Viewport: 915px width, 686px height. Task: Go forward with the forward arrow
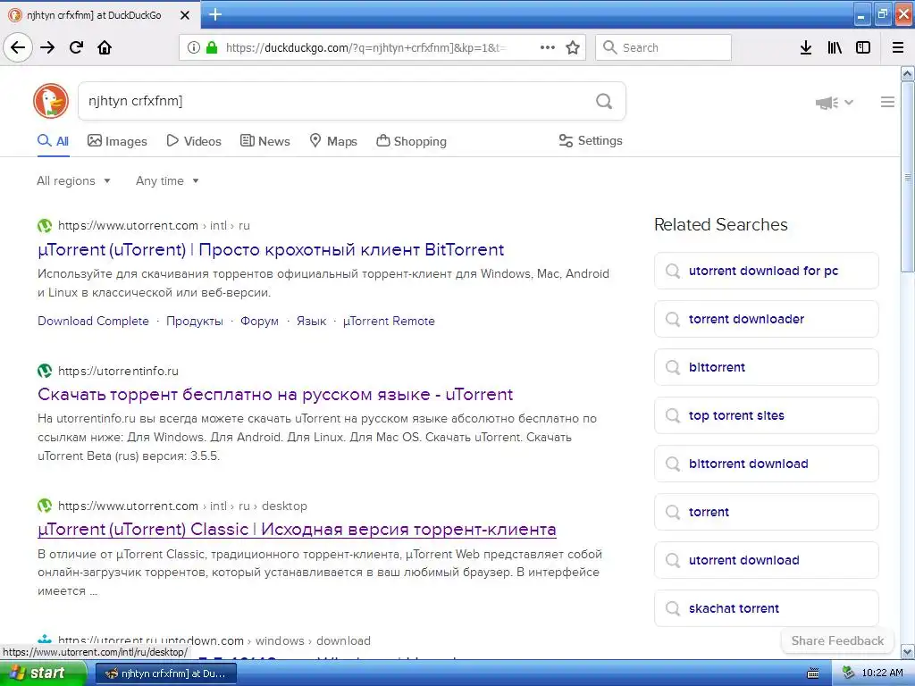[47, 47]
